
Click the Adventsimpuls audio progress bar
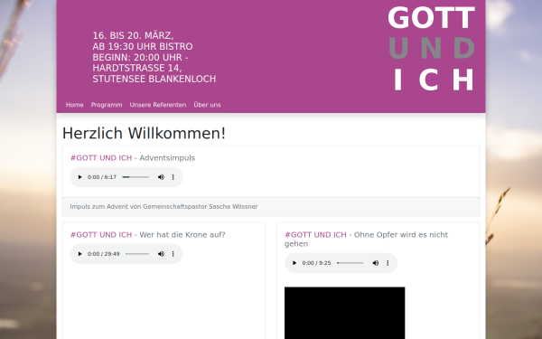click(x=135, y=177)
